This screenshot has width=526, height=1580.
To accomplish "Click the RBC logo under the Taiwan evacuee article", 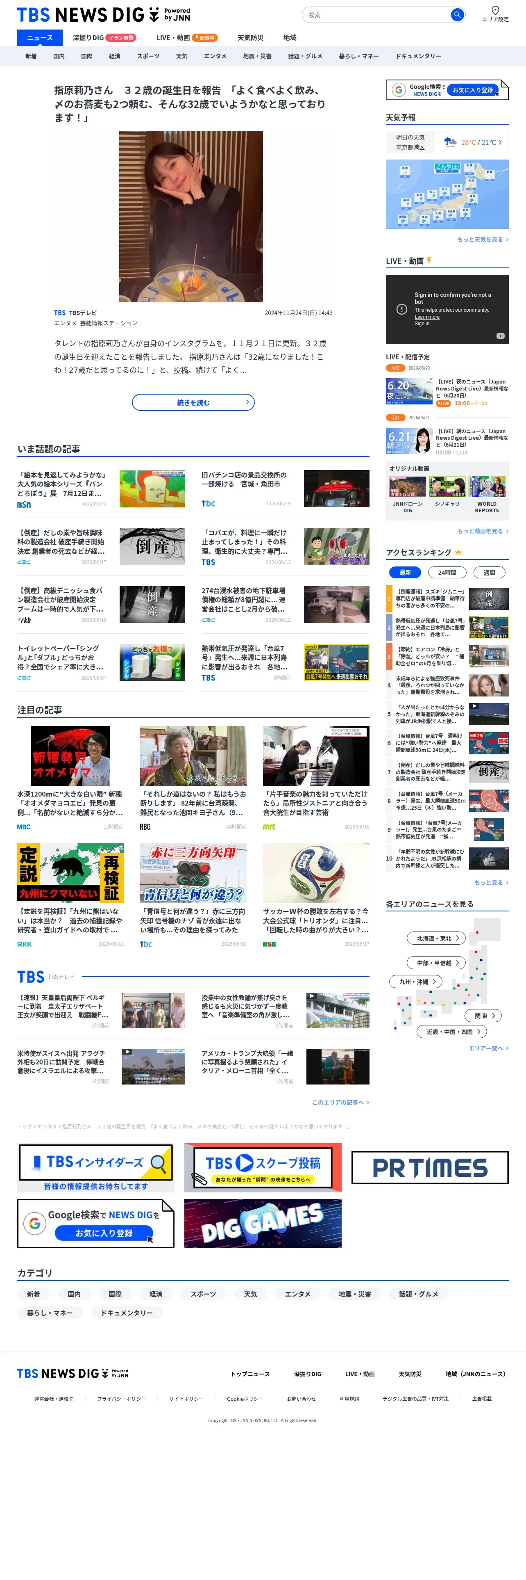I will click(145, 827).
